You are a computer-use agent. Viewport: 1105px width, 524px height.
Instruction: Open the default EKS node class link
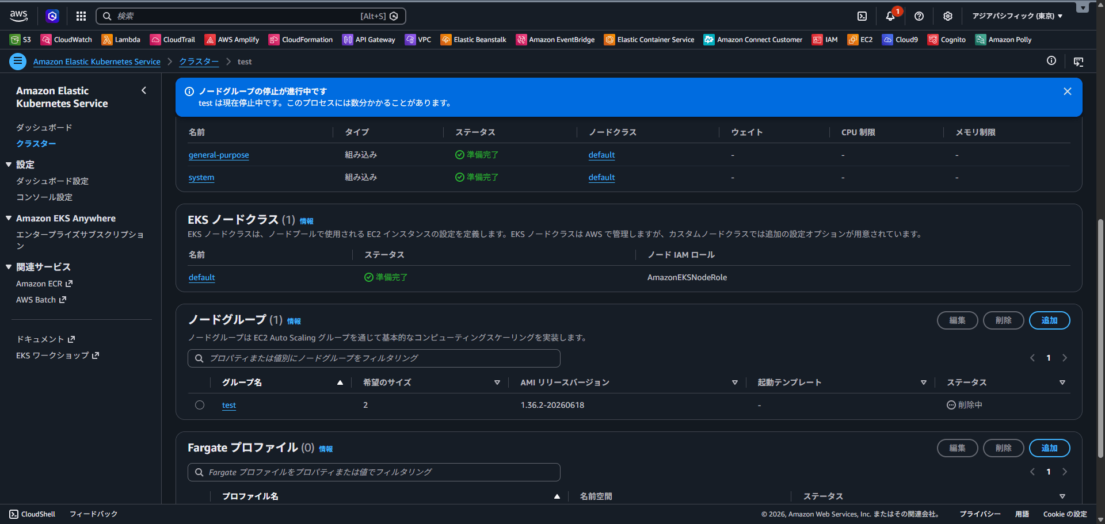coord(202,277)
